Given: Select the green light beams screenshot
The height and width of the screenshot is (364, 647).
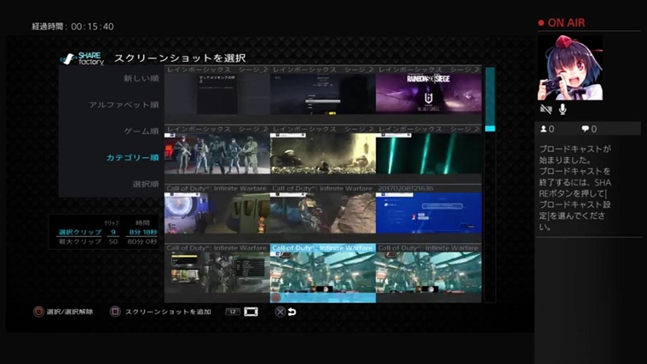Looking at the screenshot, I should (x=428, y=154).
